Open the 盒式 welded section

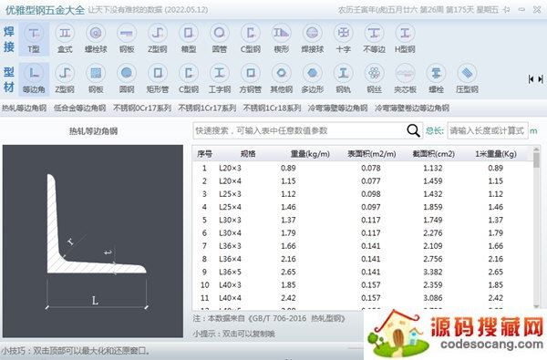coord(65,38)
